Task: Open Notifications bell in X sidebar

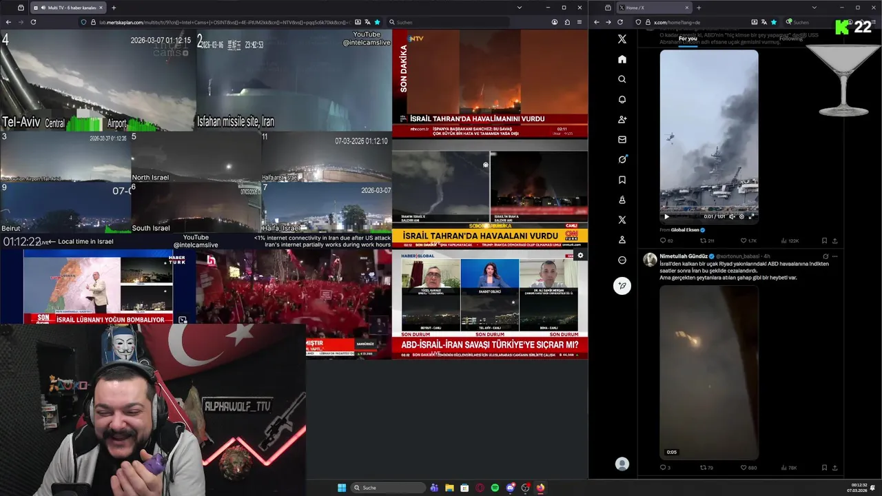Action: [622, 99]
